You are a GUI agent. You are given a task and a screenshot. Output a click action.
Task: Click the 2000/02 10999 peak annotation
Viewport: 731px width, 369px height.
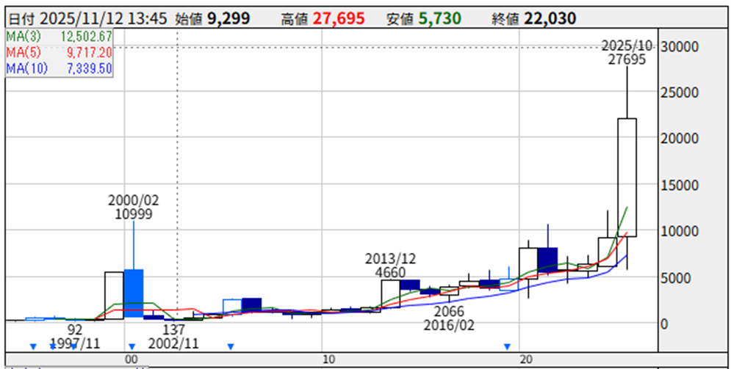[x=133, y=206]
